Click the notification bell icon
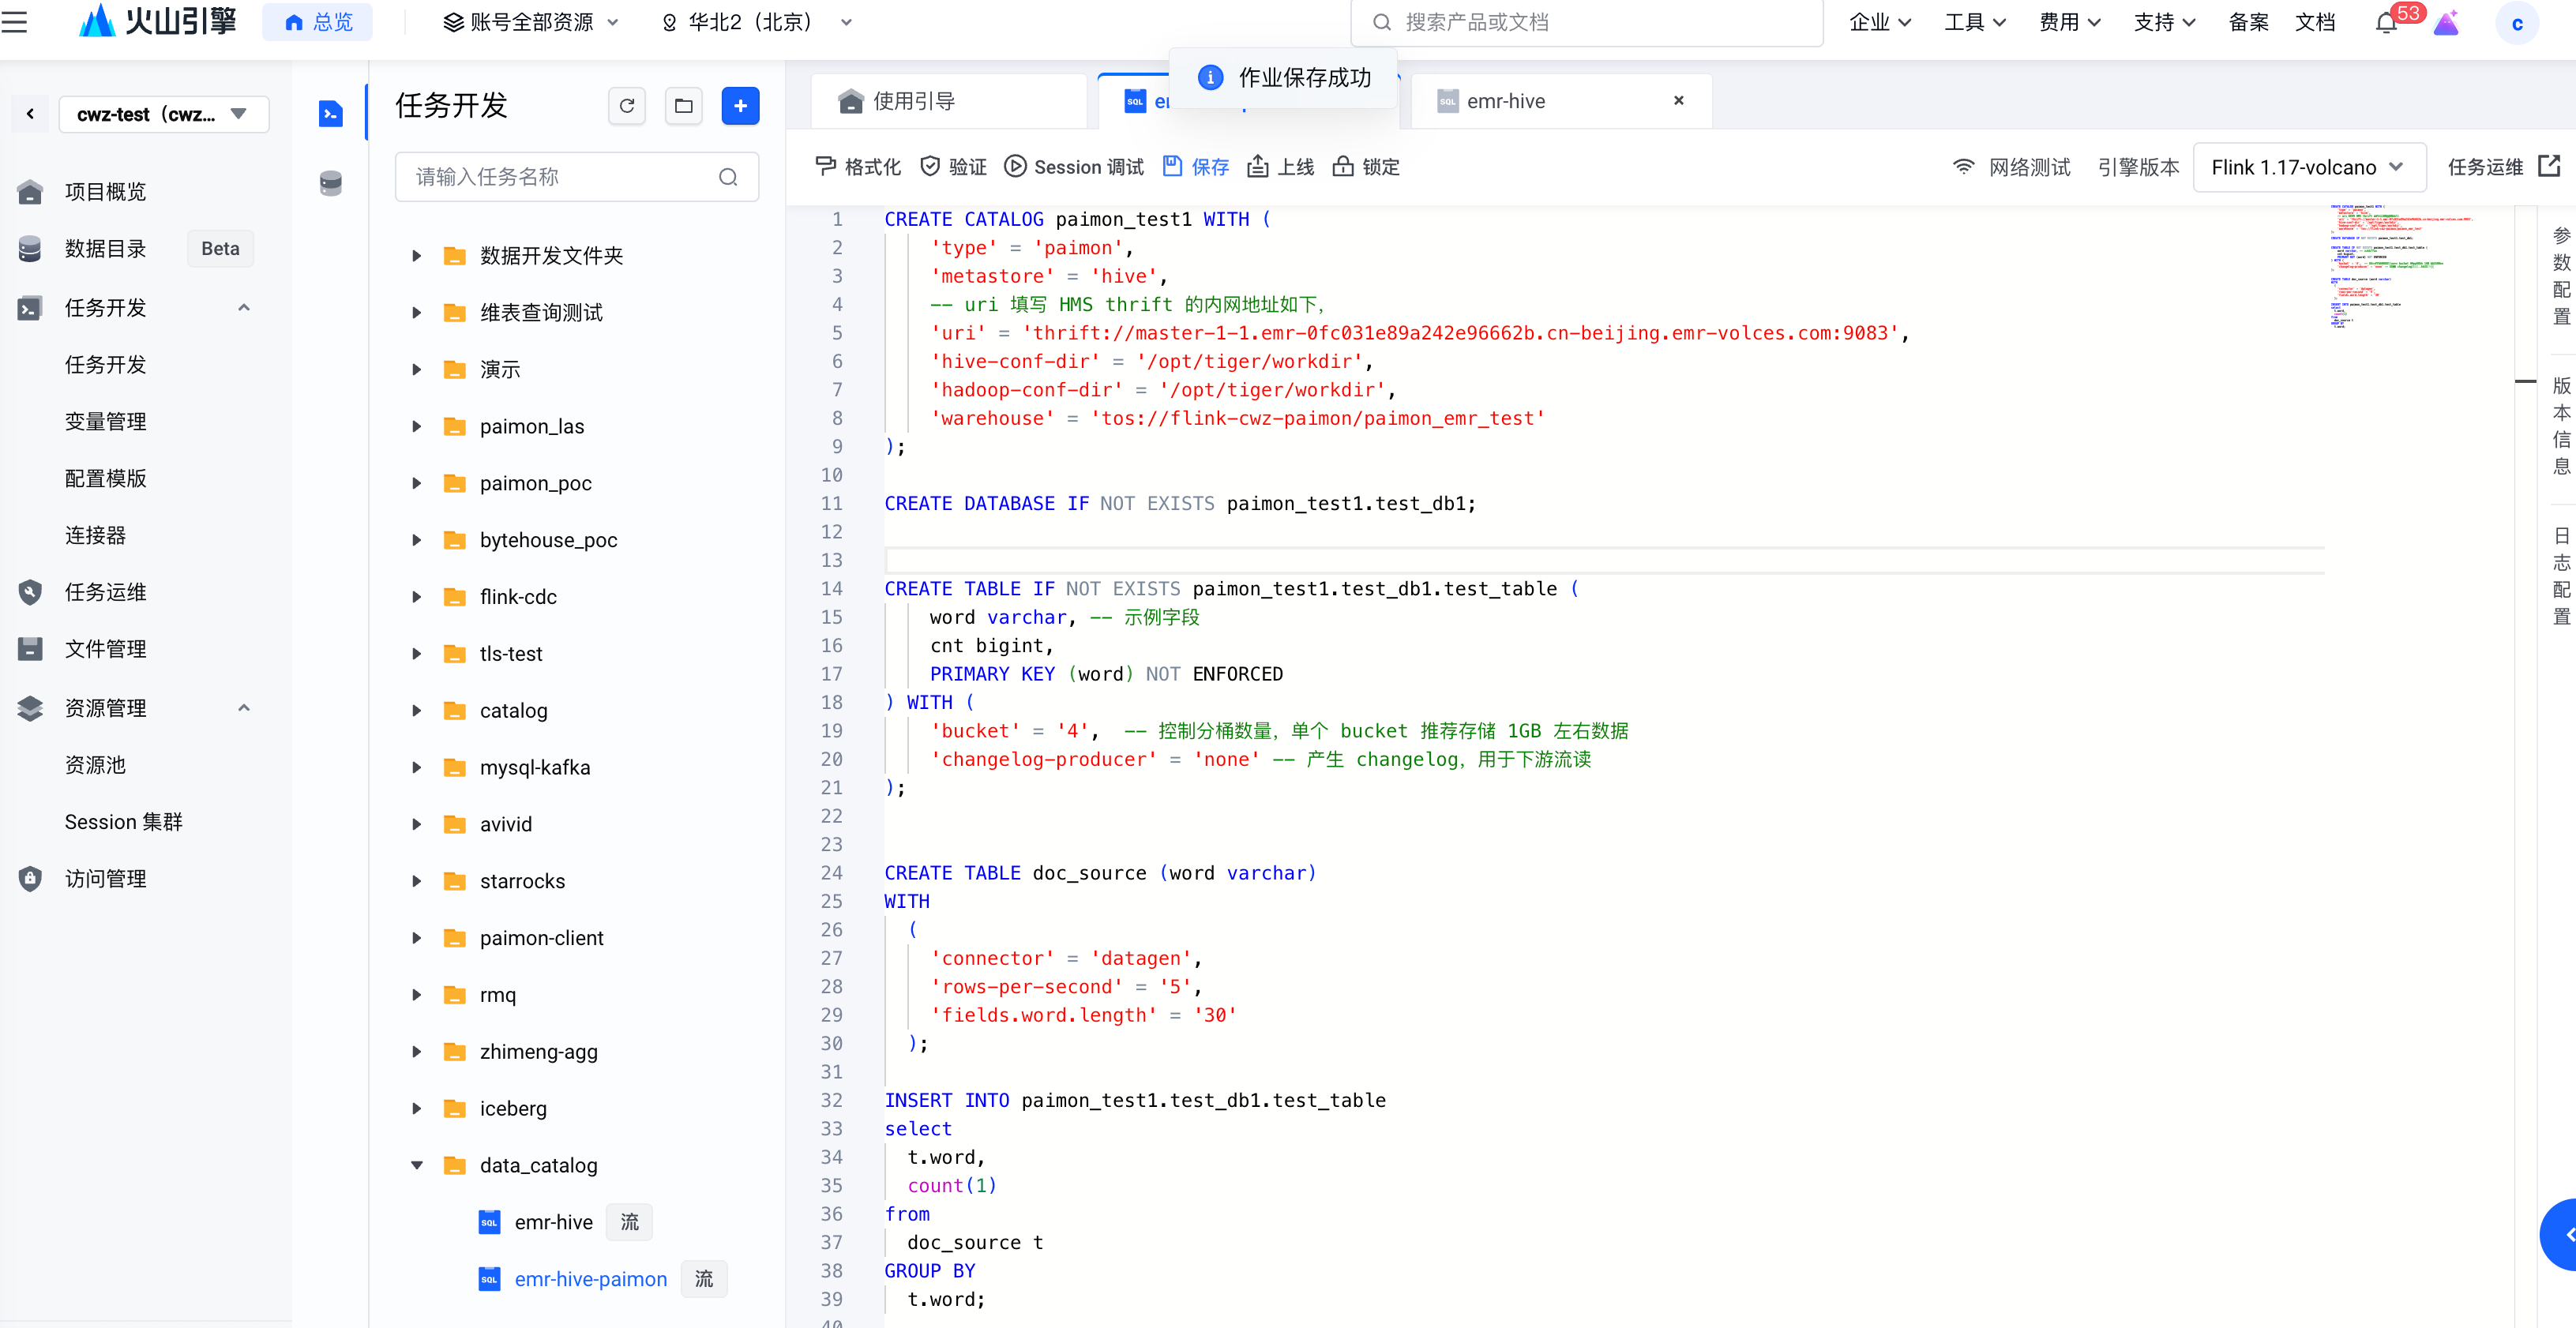The image size is (2576, 1328). click(2386, 23)
